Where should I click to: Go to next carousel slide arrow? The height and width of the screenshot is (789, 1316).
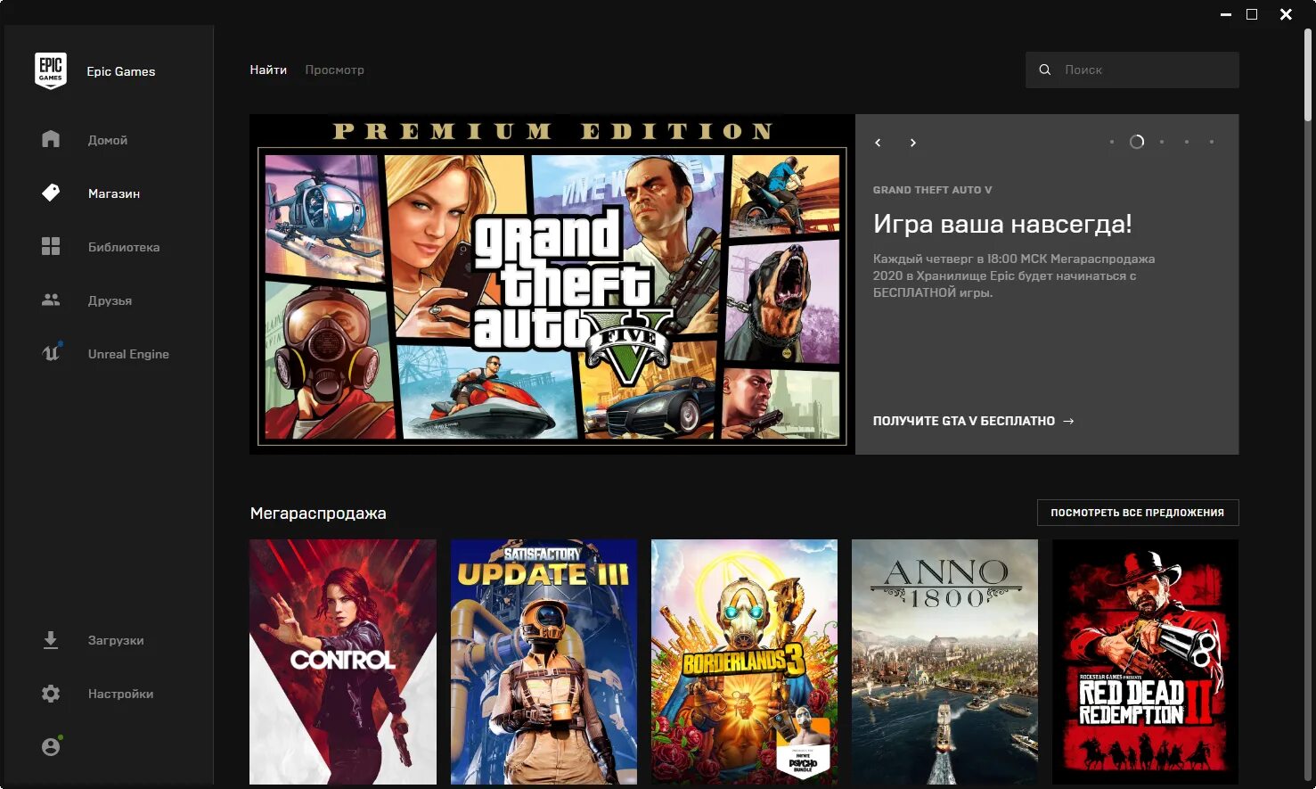point(912,143)
